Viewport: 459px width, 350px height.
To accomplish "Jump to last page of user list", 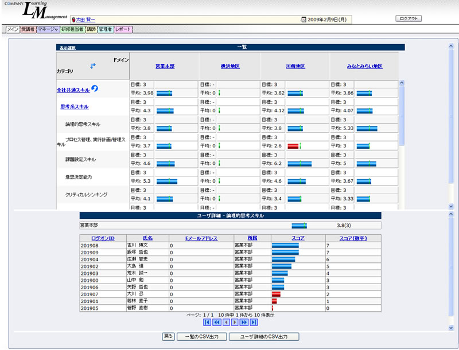I will [x=252, y=323].
